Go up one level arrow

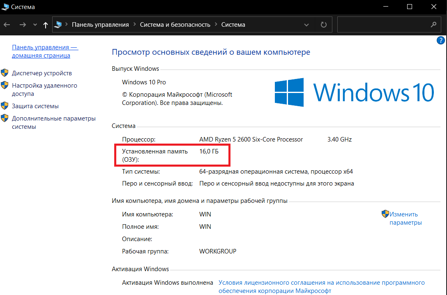click(x=45, y=25)
